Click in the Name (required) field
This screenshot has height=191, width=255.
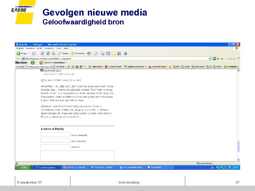click(55, 134)
